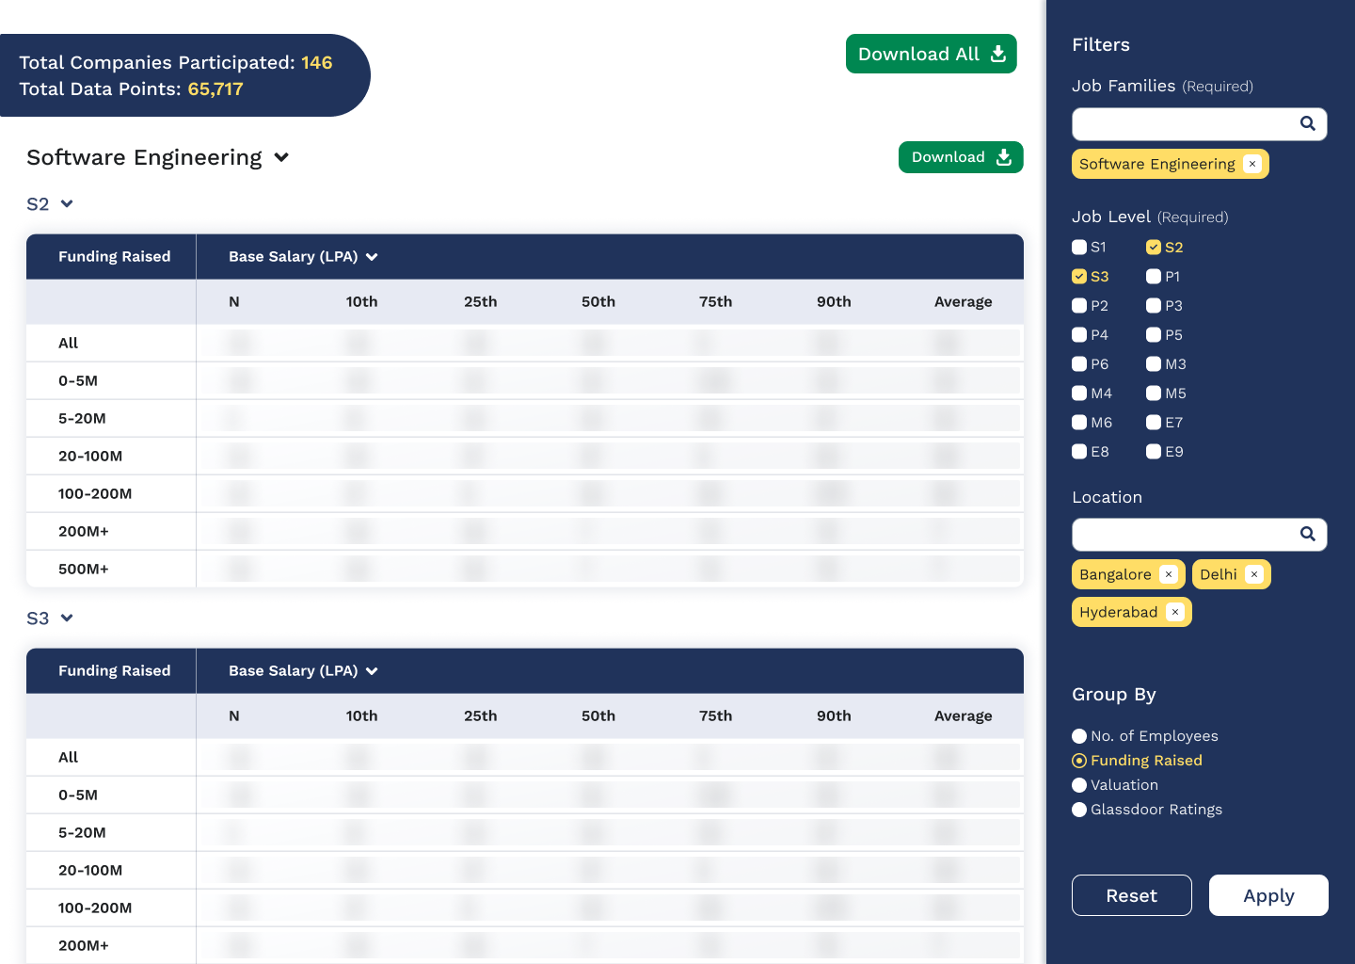This screenshot has width=1355, height=964.
Task: Enable the P1 job level checkbox
Action: (1153, 277)
